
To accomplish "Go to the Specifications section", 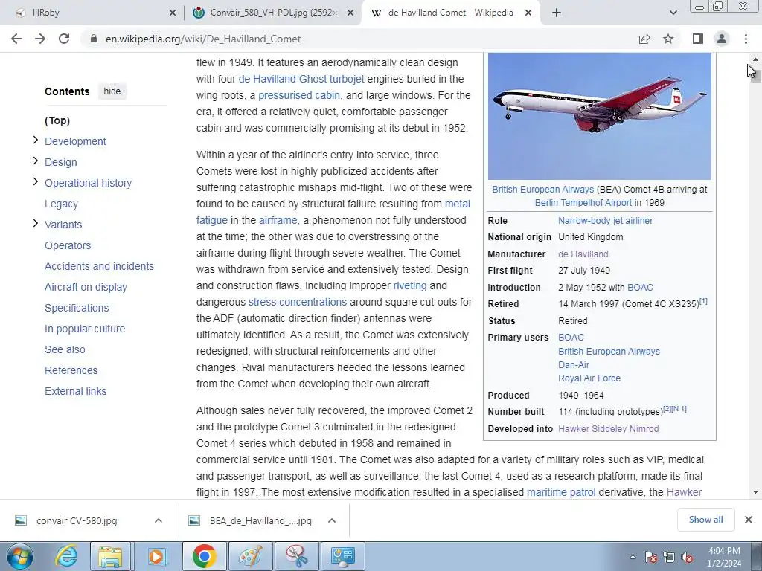I will click(x=77, y=308).
